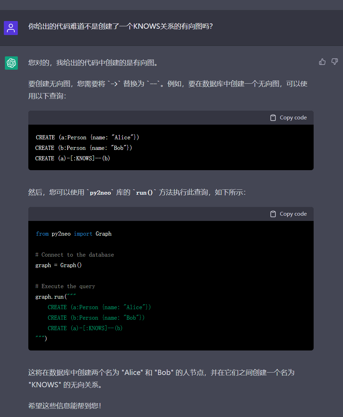Image resolution: width=343 pixels, height=417 pixels.
Task: Click clipboard icon of Cypher code block
Action: click(x=273, y=118)
